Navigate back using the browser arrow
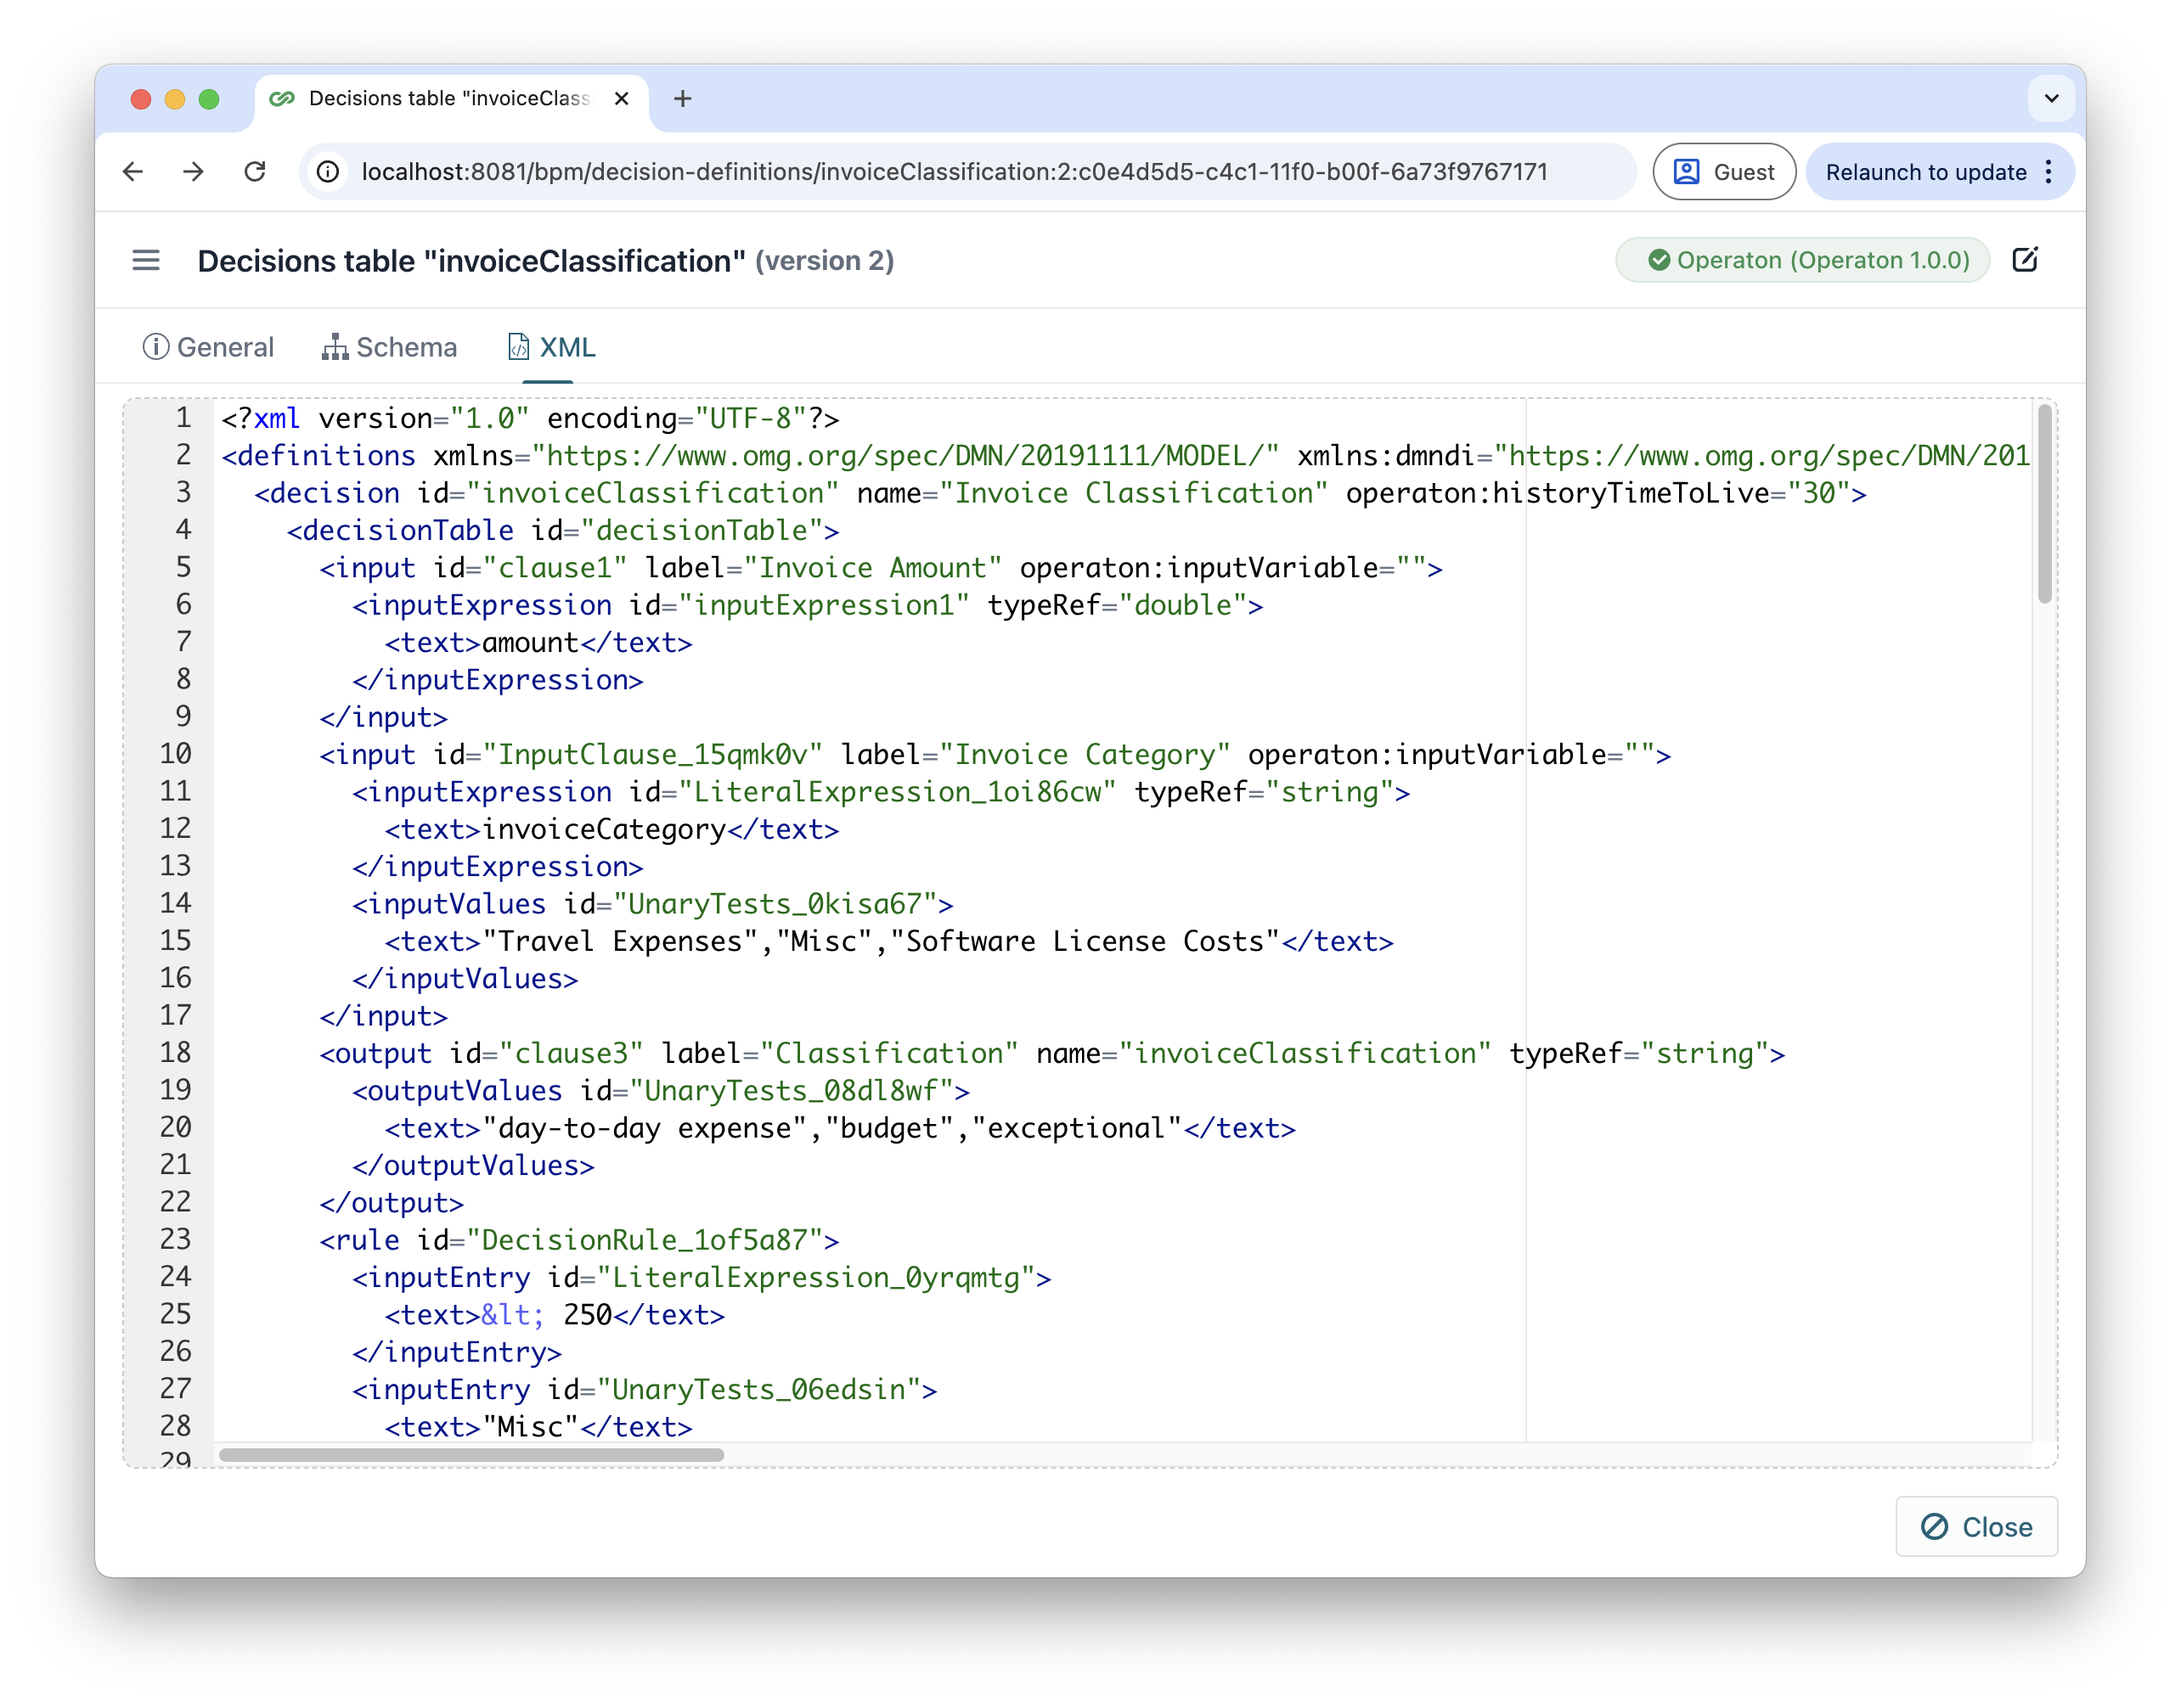Image resolution: width=2181 pixels, height=1703 pixels. [134, 171]
